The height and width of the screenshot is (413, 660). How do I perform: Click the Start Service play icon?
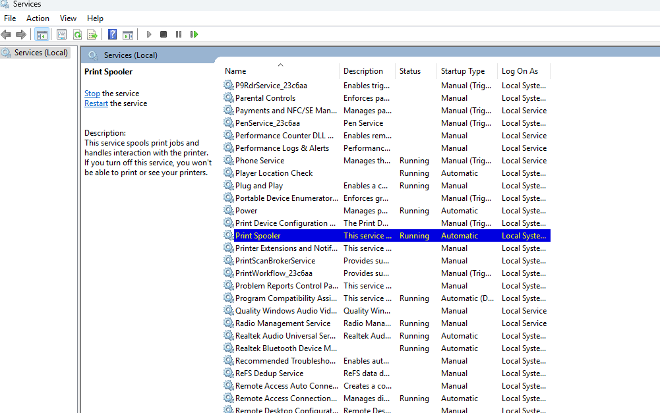click(149, 34)
